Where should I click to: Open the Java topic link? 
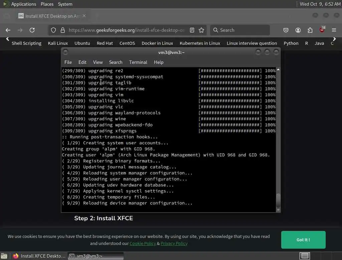tap(319, 43)
